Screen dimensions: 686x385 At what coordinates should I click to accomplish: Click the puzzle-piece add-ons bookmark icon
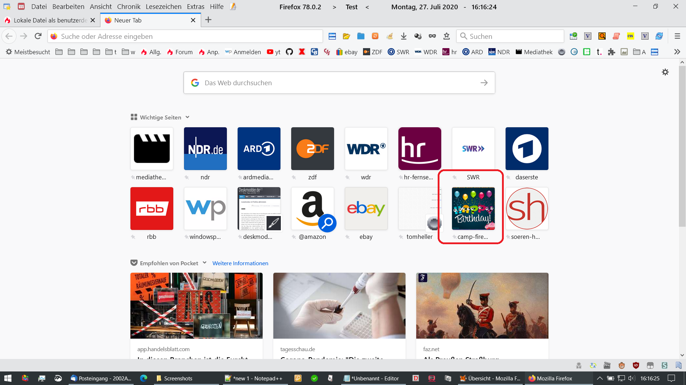coord(611,52)
